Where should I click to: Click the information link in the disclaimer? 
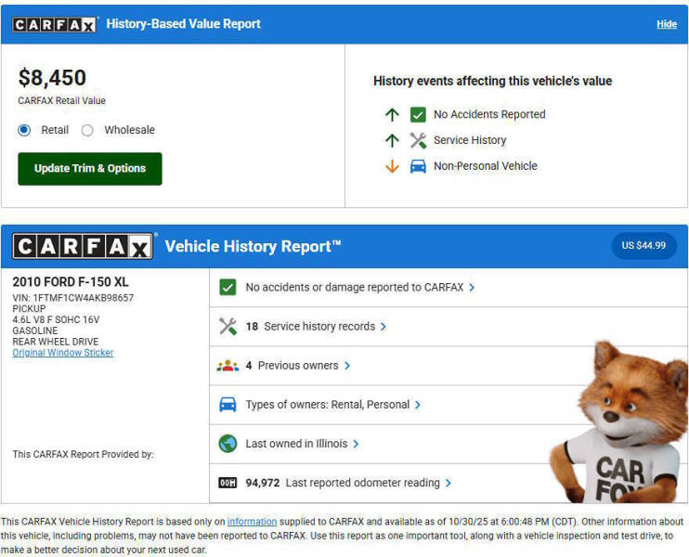point(252,522)
